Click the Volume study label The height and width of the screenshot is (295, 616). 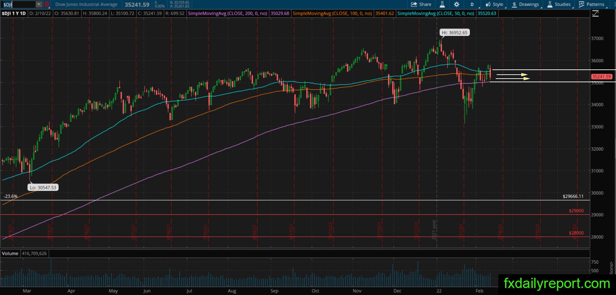click(x=10, y=254)
